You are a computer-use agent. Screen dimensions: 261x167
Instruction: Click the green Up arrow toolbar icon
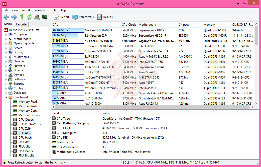click(22, 17)
